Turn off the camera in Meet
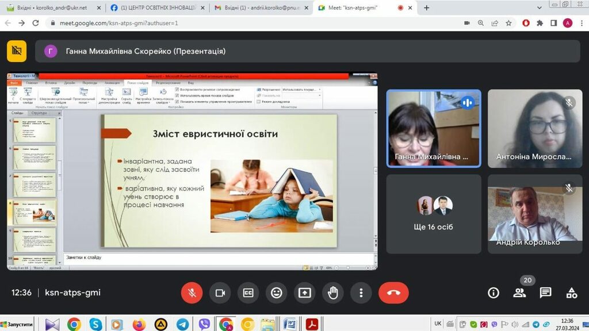The image size is (589, 331). [x=220, y=292]
